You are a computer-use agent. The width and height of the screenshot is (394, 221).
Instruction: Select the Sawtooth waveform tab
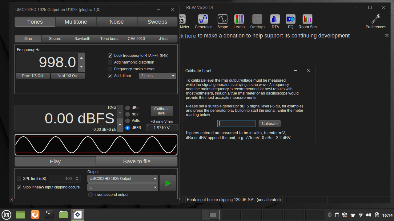tap(82, 39)
